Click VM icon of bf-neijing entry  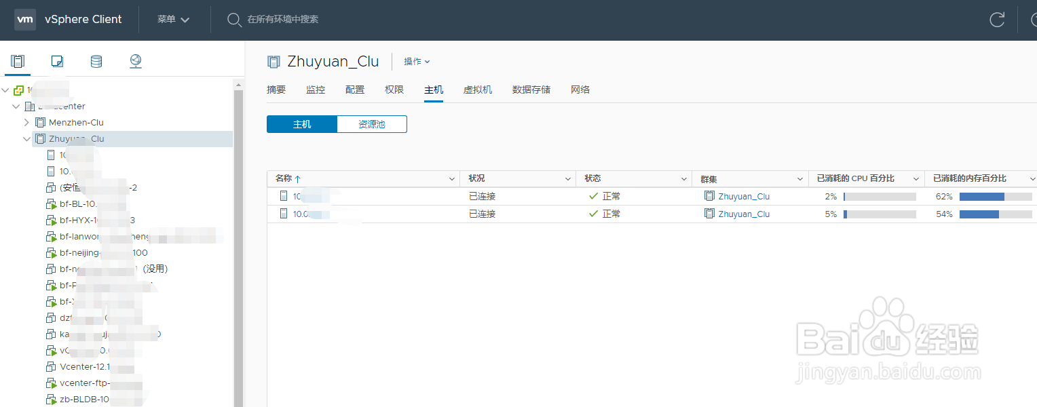[x=51, y=253]
